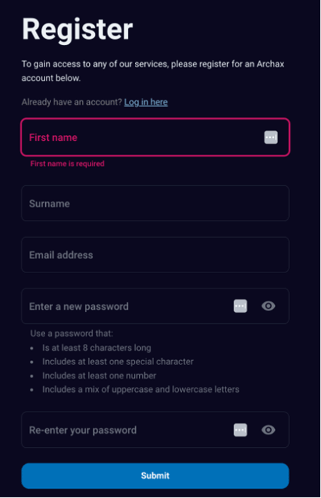Click the 'uppercase and lowercase letters' rule
Screen dimensions: 321x498
click(x=141, y=389)
